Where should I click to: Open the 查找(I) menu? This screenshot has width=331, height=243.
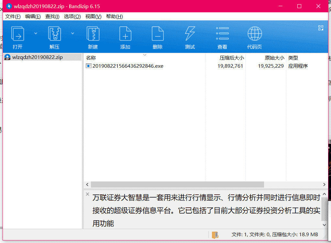[52, 17]
